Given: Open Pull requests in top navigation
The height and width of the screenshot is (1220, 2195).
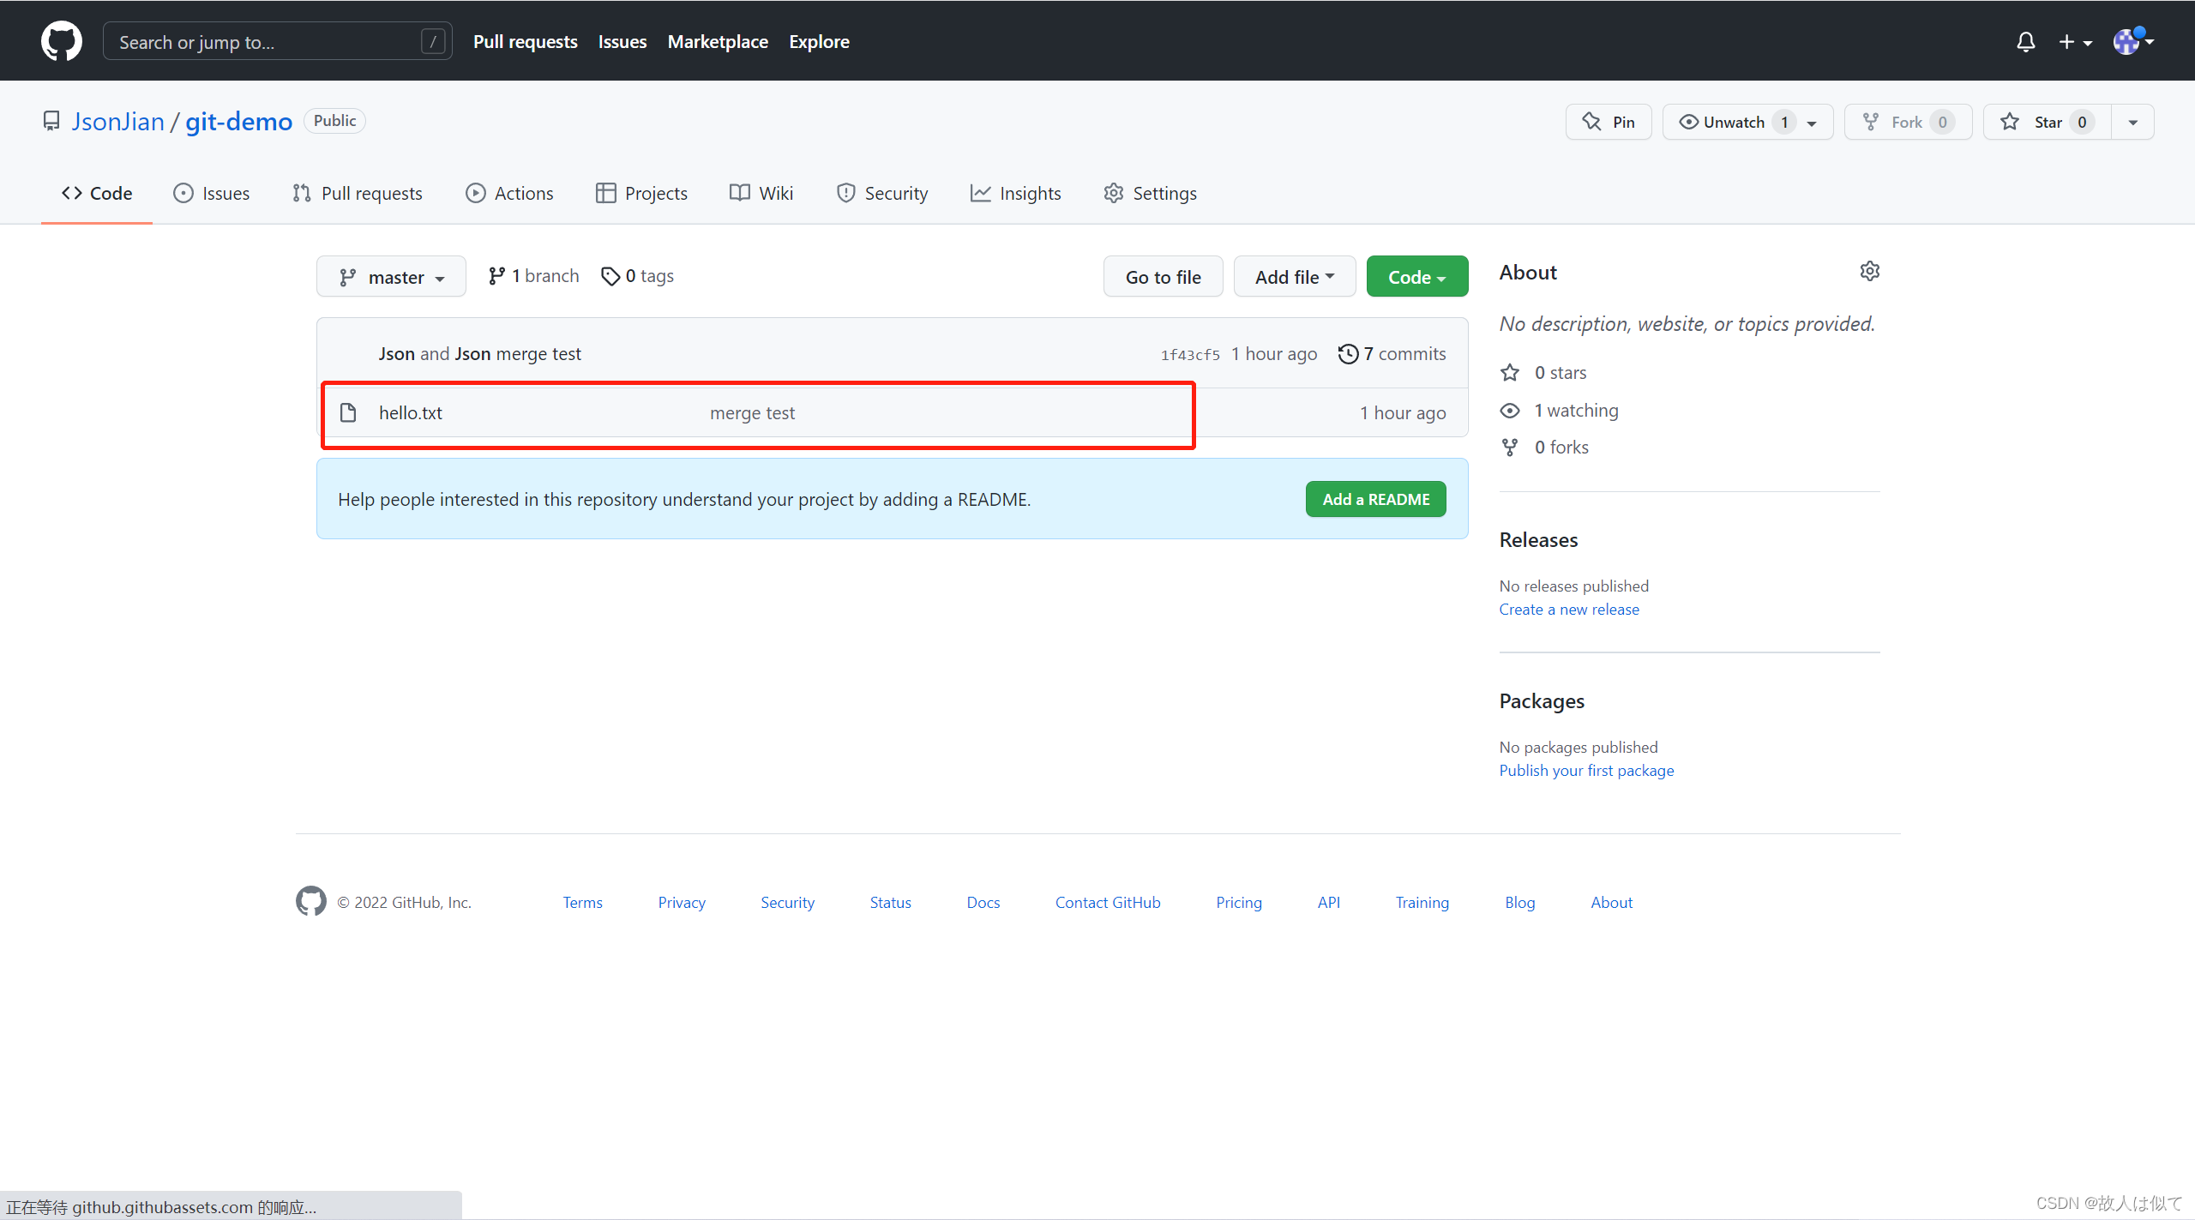Looking at the screenshot, I should click(525, 41).
